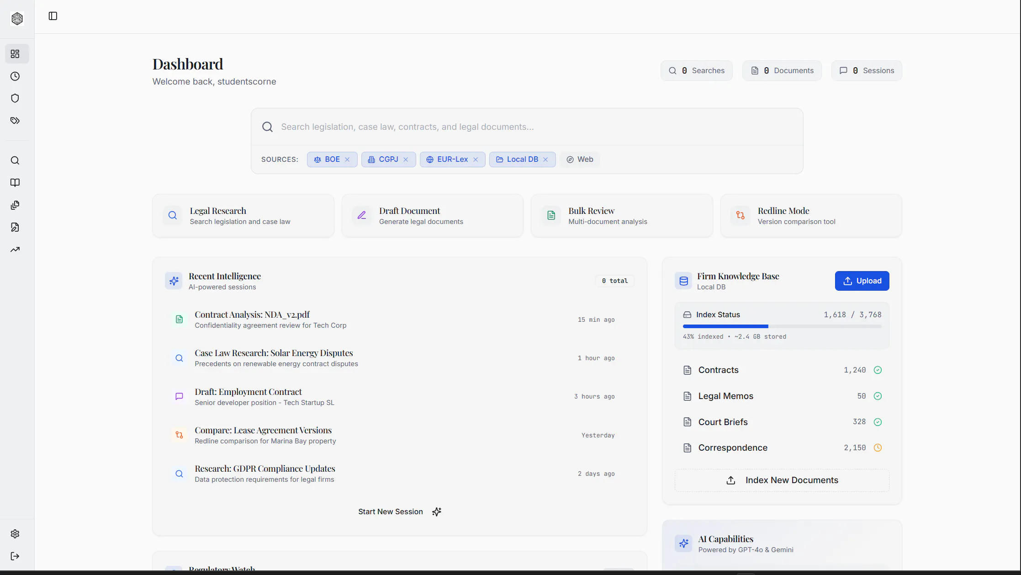Viewport: 1021px width, 575px height.
Task: Open the Legal Research card
Action: [x=243, y=216]
